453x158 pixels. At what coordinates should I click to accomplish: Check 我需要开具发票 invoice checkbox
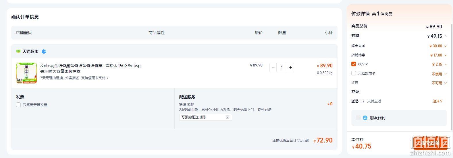coord(18,105)
